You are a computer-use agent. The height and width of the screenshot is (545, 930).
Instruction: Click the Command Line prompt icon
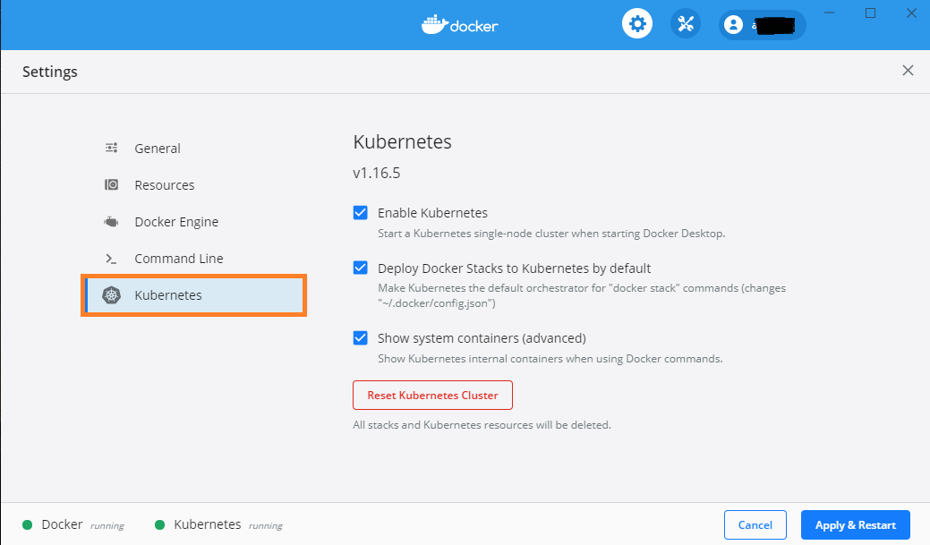(x=112, y=259)
